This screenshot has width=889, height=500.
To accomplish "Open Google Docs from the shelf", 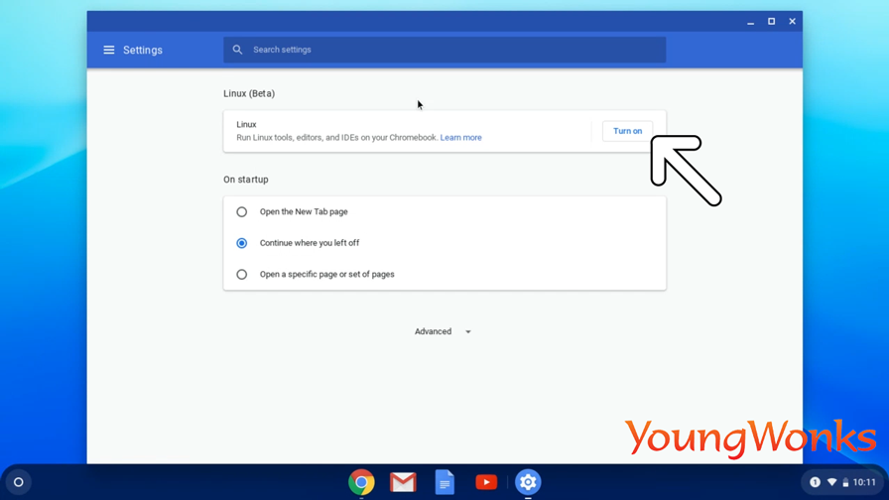I will 444,482.
